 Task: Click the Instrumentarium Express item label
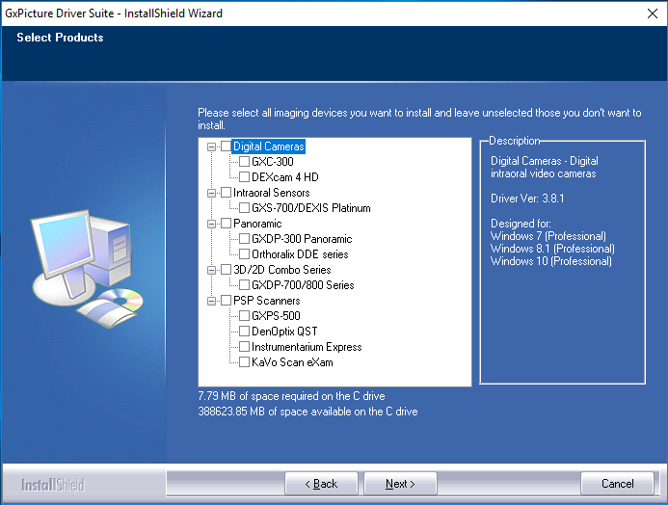[307, 347]
